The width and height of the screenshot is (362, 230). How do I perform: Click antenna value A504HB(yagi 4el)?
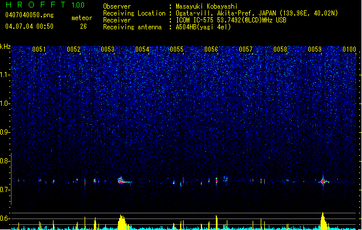coord(203,27)
